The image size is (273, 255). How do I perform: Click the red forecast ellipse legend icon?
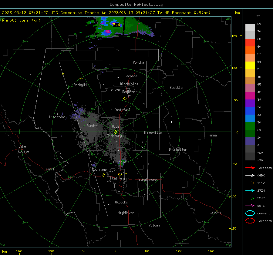(250, 221)
